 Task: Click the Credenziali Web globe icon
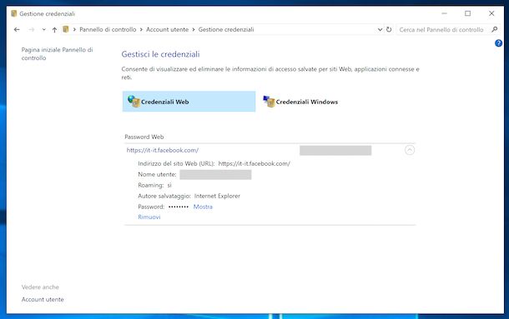click(134, 101)
